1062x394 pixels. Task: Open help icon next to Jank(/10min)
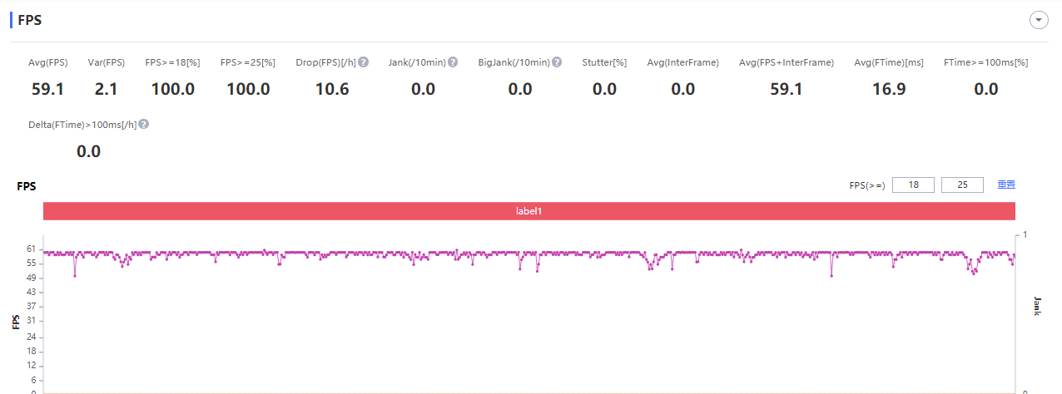(453, 62)
